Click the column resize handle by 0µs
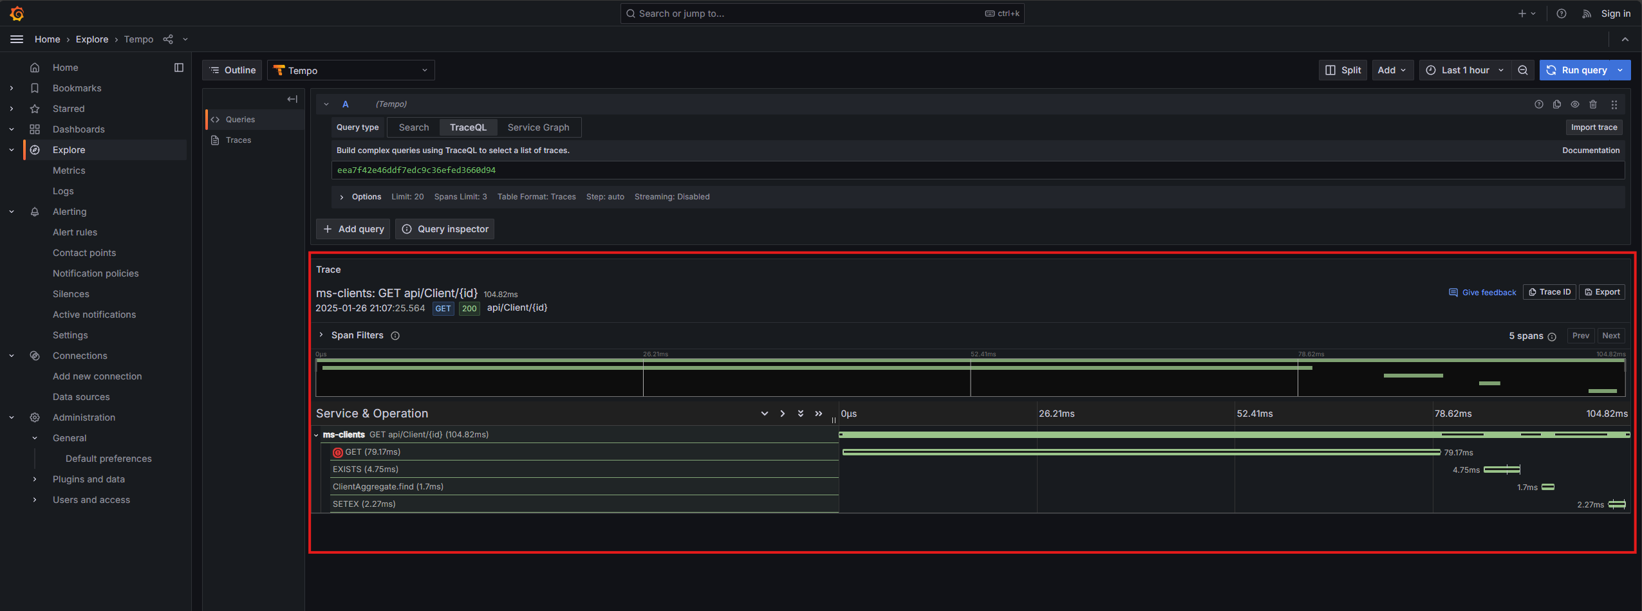The width and height of the screenshot is (1642, 611). click(834, 420)
